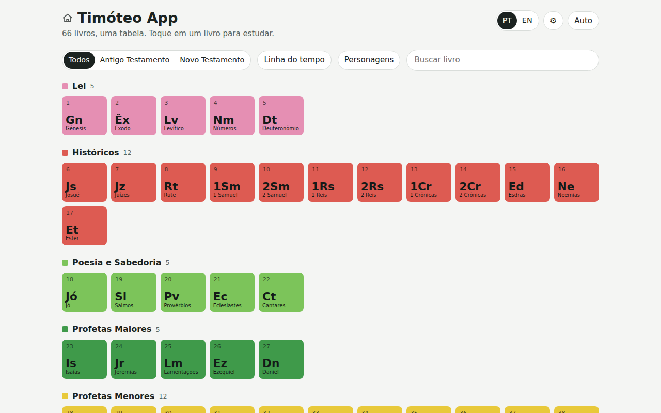This screenshot has width=661, height=413.
Task: Open the 1 Crônicas book tile
Action: [429, 182]
